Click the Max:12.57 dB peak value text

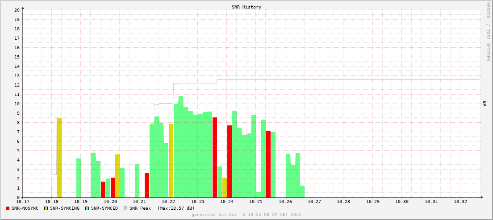176,208
